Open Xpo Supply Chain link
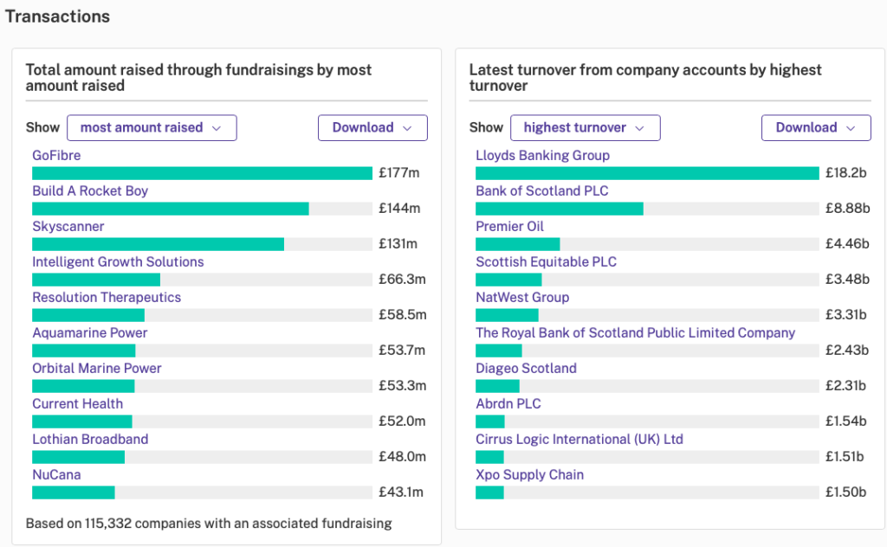Viewport: 887px width, 547px height. [x=529, y=475]
